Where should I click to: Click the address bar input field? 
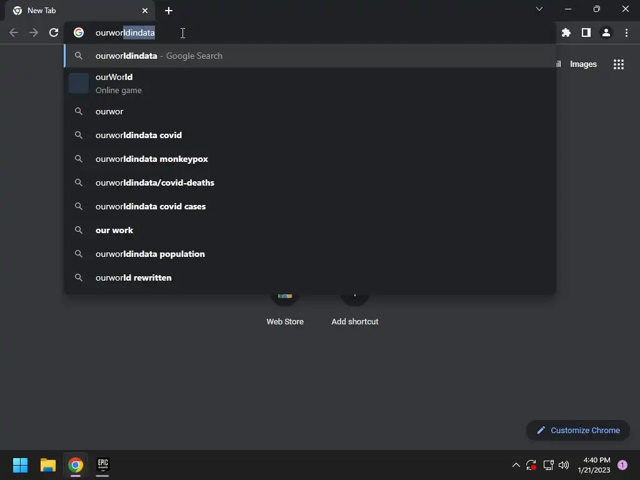pos(310,32)
